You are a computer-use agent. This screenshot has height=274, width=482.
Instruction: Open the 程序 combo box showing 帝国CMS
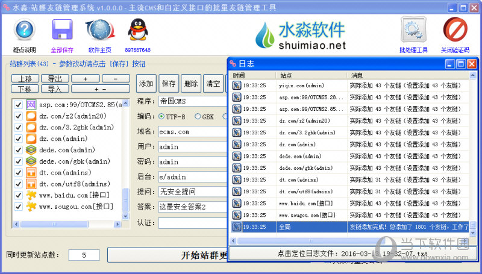click(192, 101)
